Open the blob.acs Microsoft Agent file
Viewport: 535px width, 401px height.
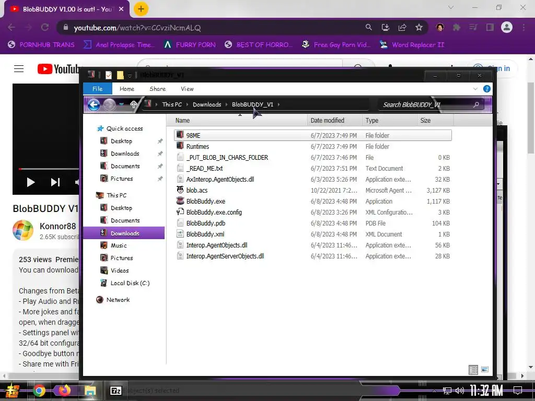[197, 190]
